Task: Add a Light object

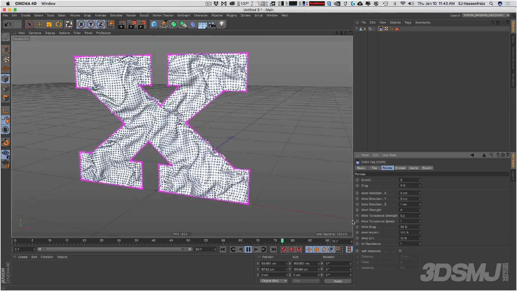Action: 222,24
